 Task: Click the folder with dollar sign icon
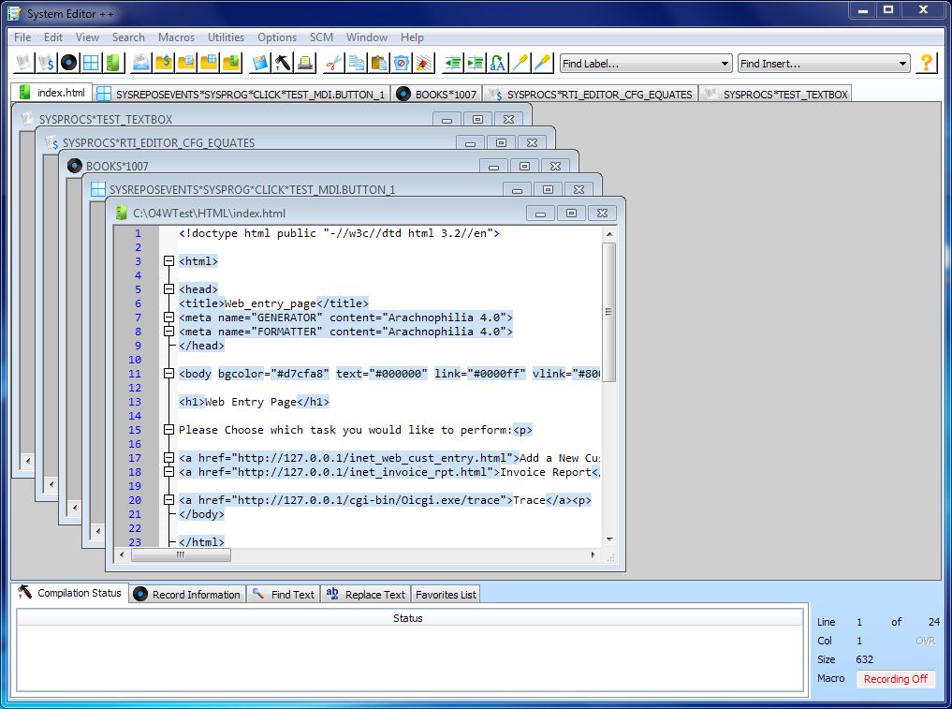(x=163, y=63)
